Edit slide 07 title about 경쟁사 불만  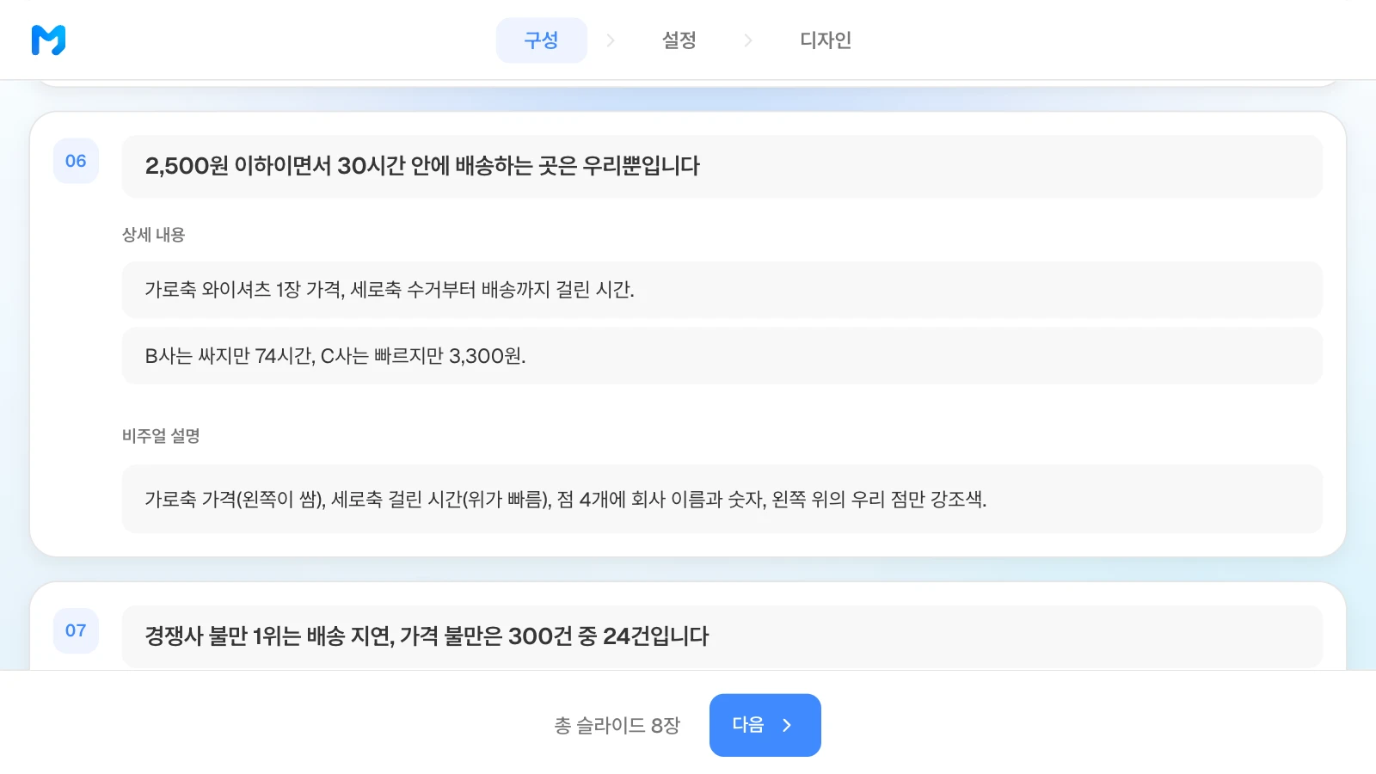(x=722, y=636)
